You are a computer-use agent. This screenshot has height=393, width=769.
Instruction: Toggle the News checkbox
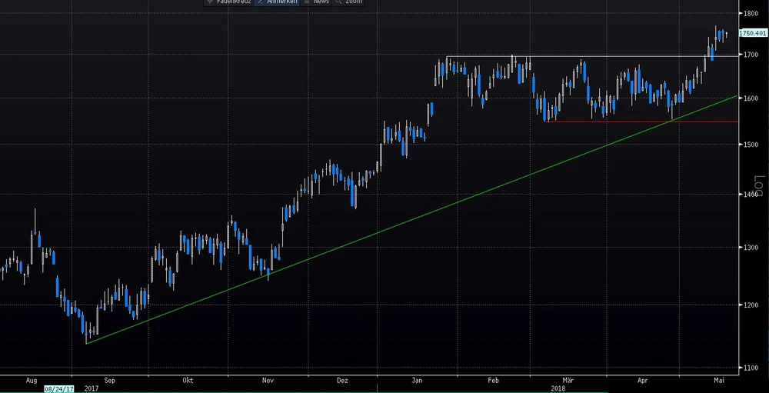click(316, 2)
